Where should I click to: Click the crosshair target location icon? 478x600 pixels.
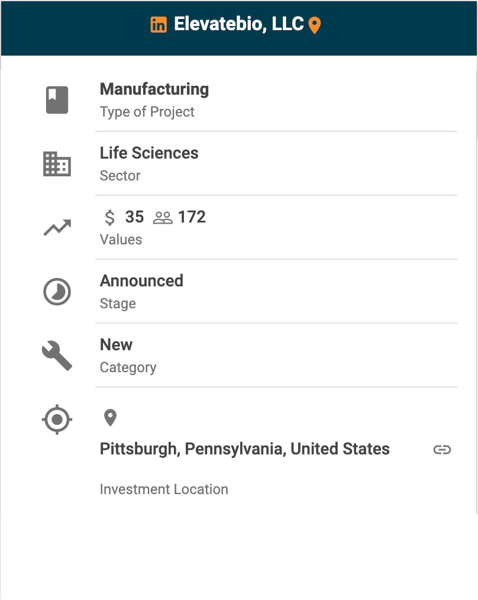coord(57,420)
